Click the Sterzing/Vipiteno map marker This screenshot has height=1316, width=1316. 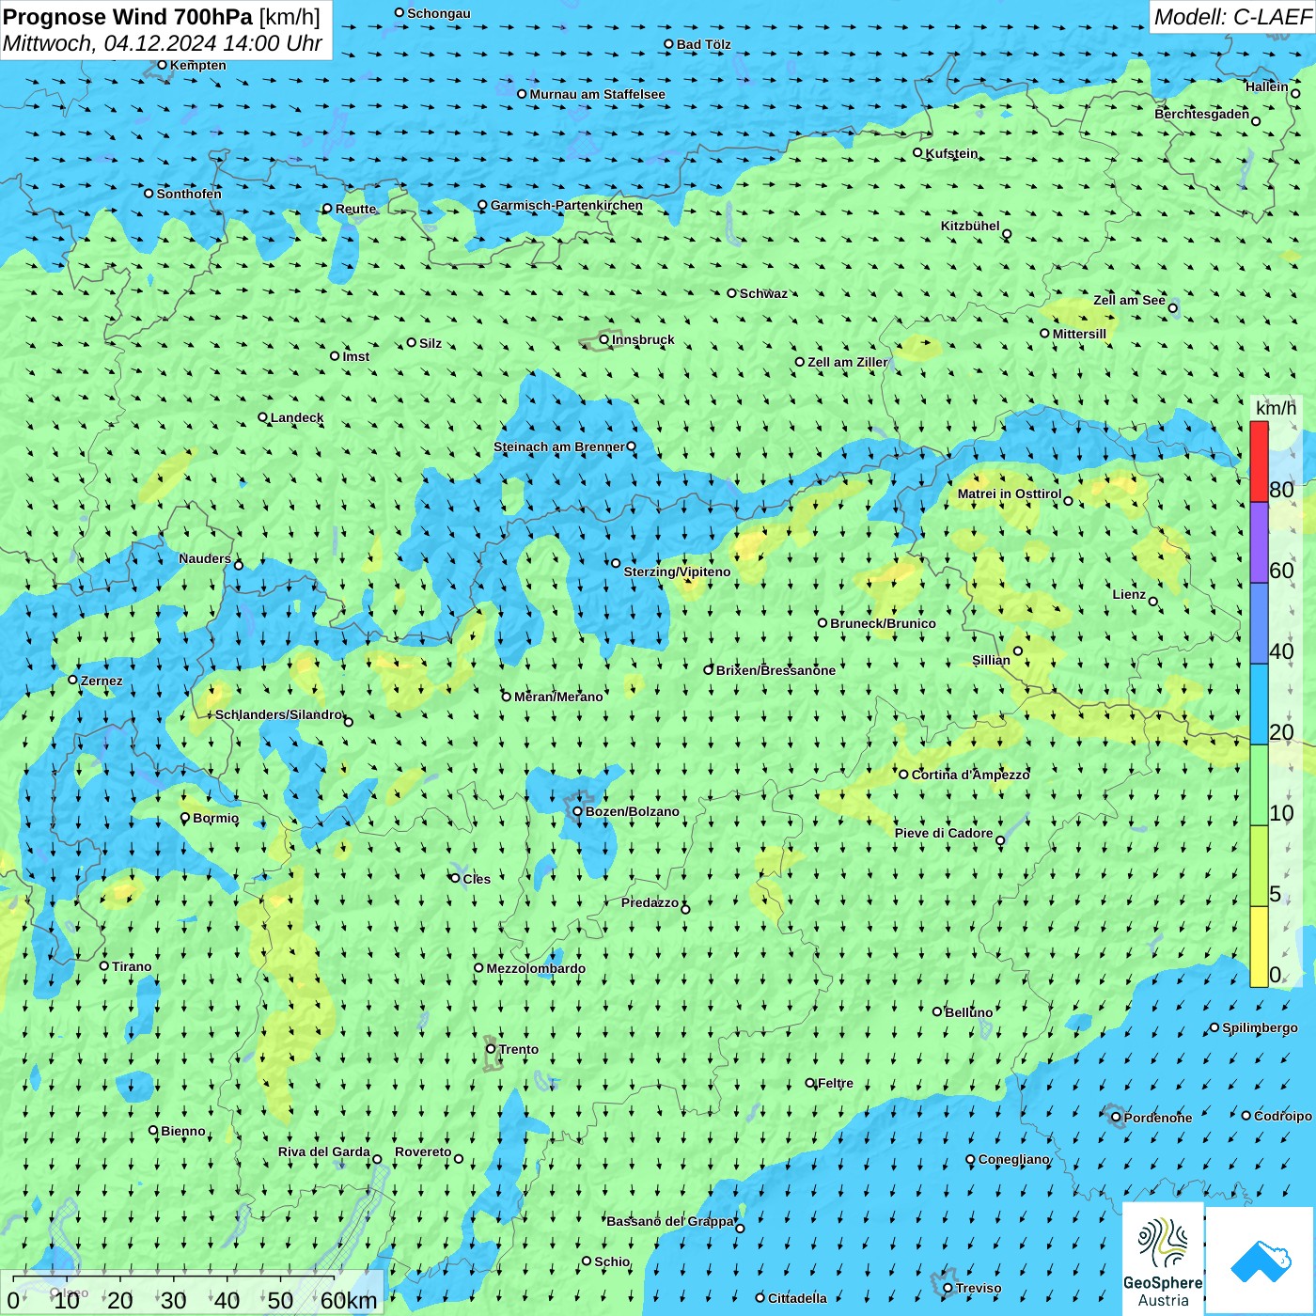click(616, 563)
